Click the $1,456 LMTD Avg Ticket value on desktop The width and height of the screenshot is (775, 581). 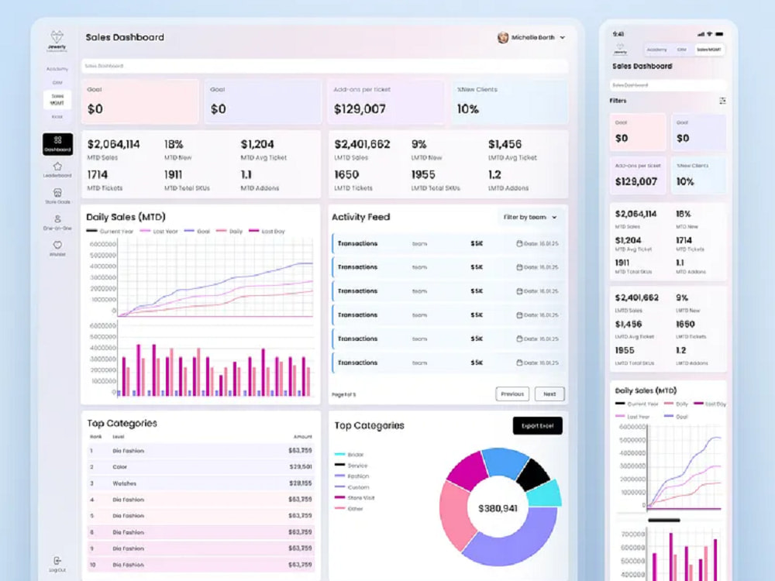[505, 144]
